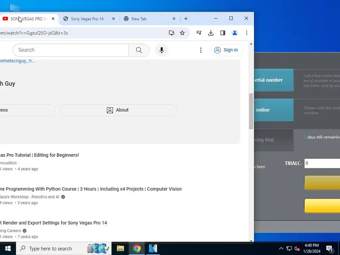Open Chrome from the taskbar
Screen dimensions: 340x255
coord(136,248)
